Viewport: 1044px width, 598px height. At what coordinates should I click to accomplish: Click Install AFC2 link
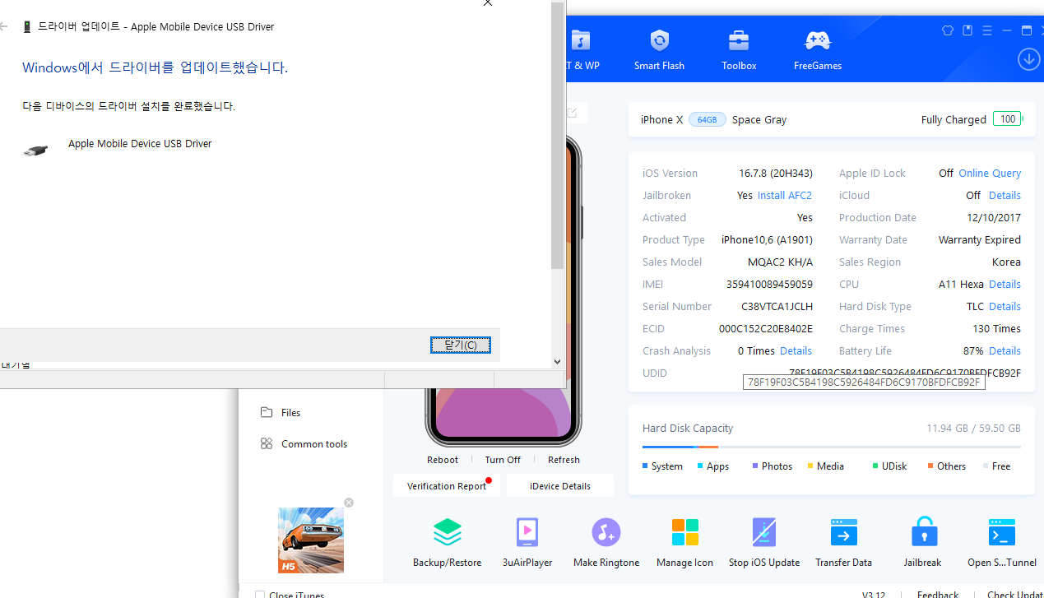click(785, 196)
